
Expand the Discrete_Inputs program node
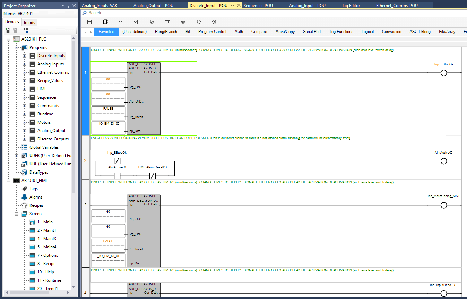click(x=24, y=56)
